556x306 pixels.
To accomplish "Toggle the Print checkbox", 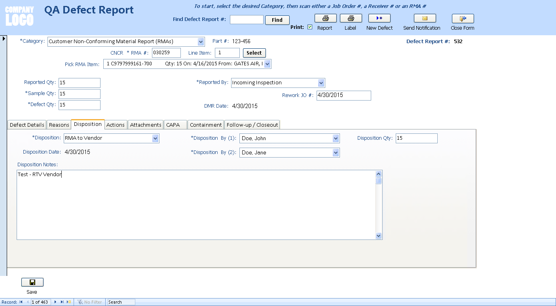I will [310, 27].
